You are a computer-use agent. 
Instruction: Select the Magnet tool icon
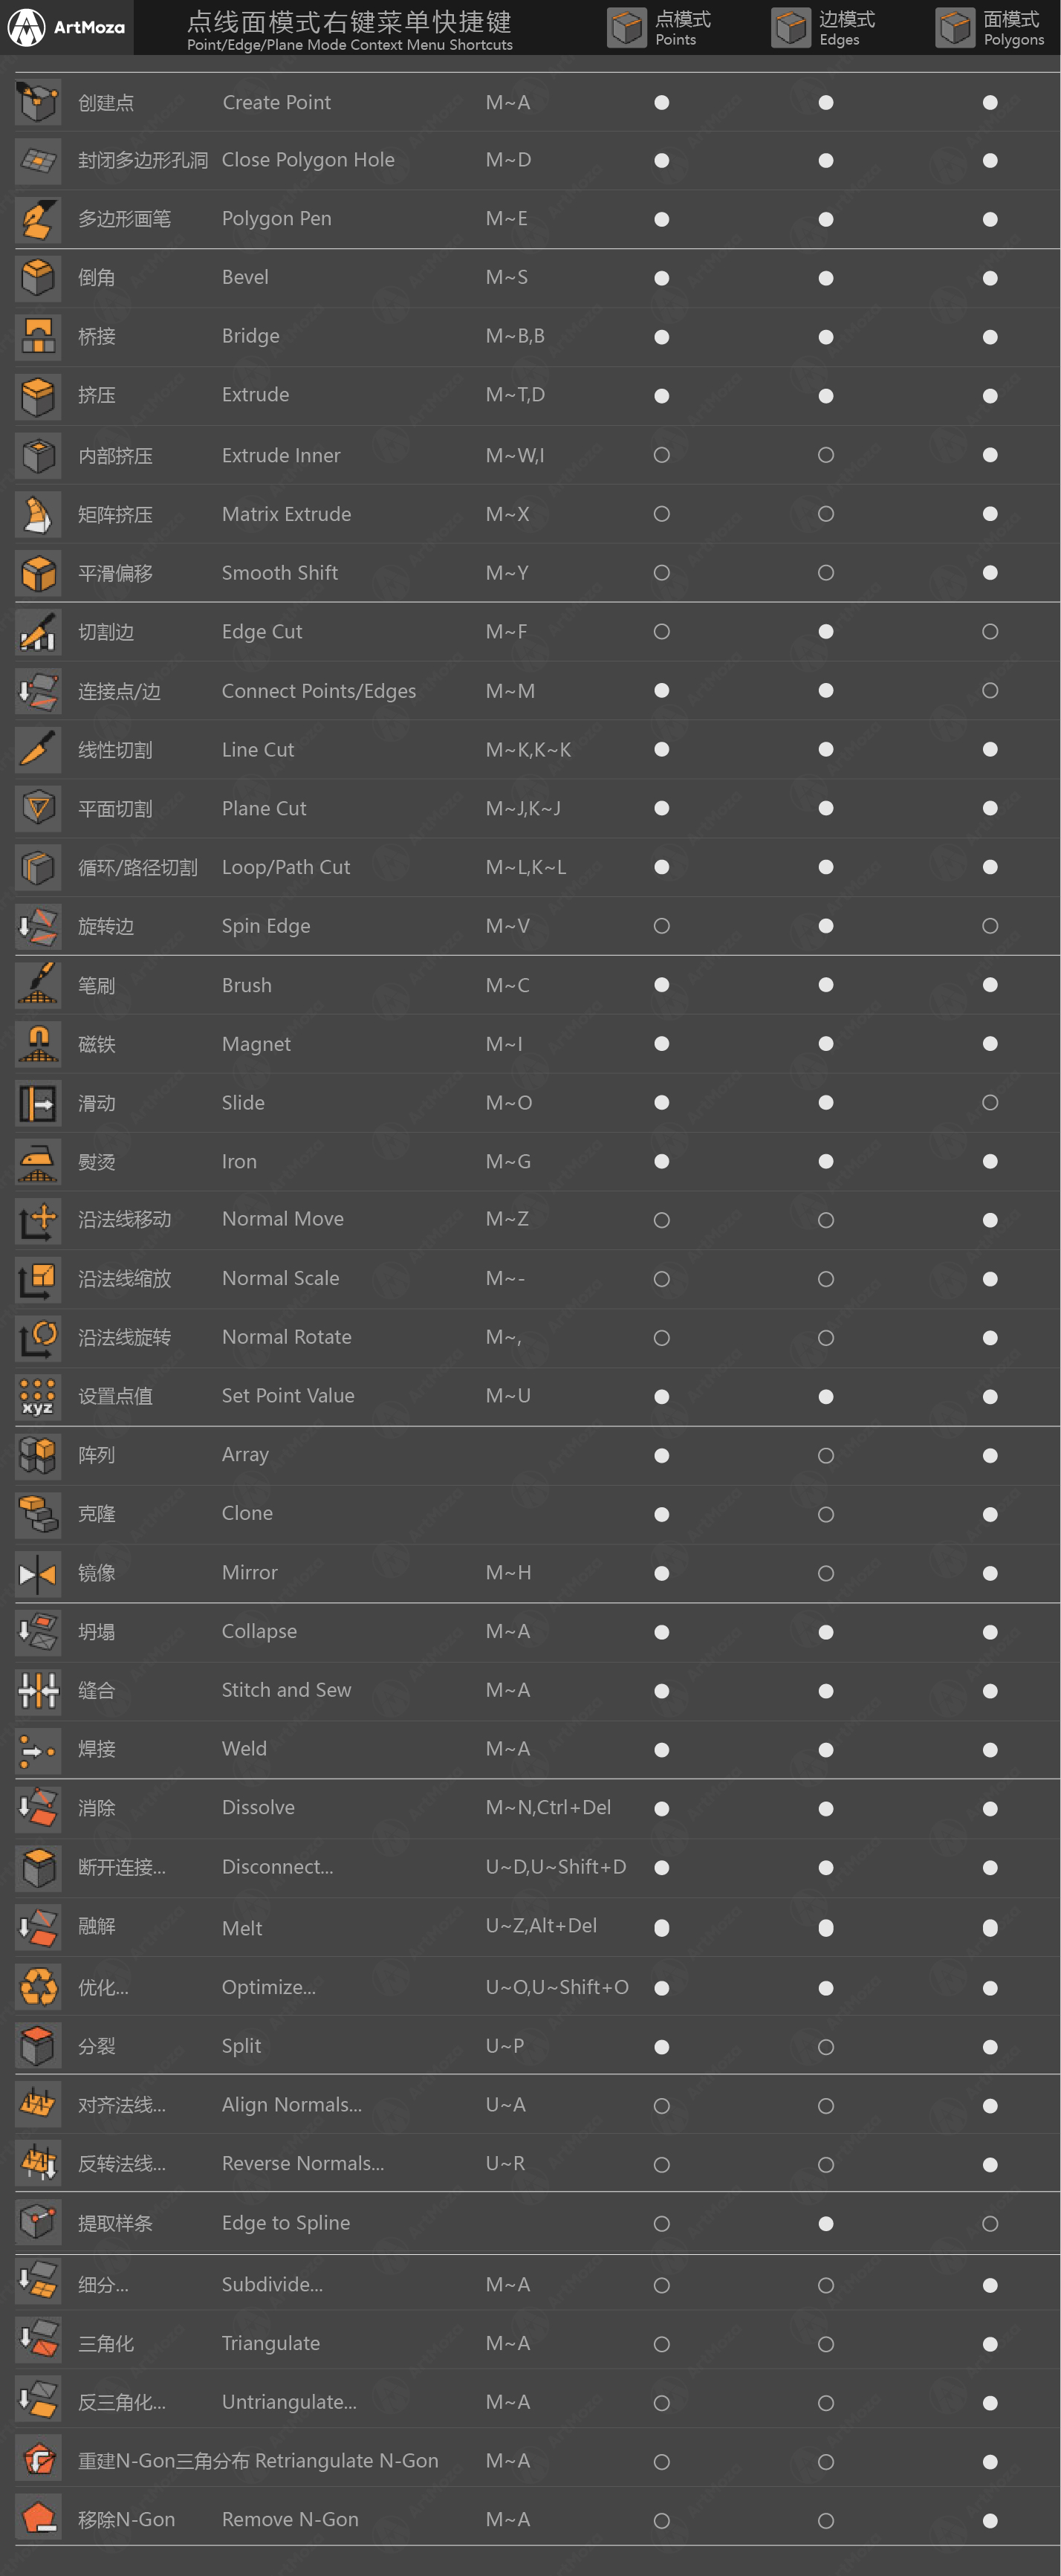tap(38, 1044)
